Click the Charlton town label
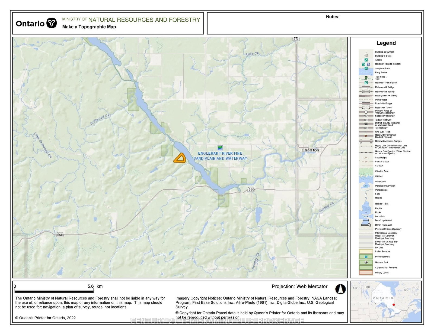Screen dimensions: 434x335 310,150
